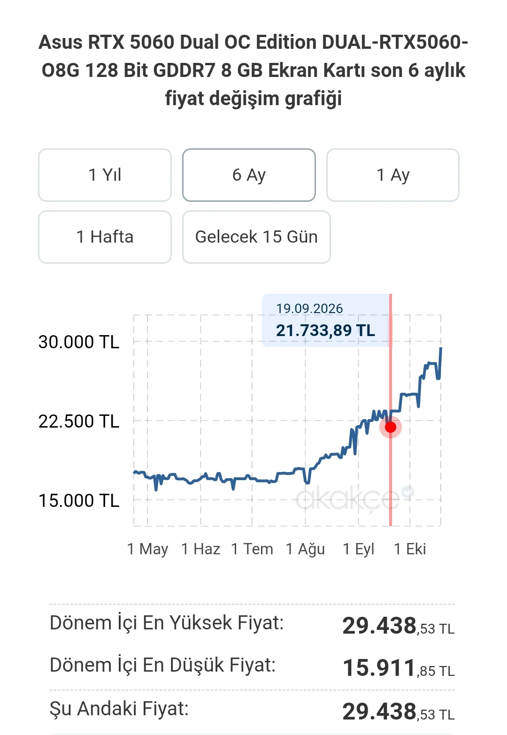This screenshot has width=507, height=735.
Task: Click the highest price value 29.438,53 TL
Action: click(399, 626)
